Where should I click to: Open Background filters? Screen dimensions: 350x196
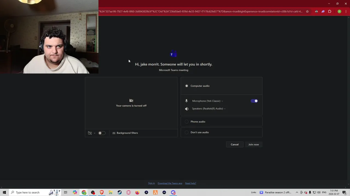pyautogui.click(x=125, y=133)
